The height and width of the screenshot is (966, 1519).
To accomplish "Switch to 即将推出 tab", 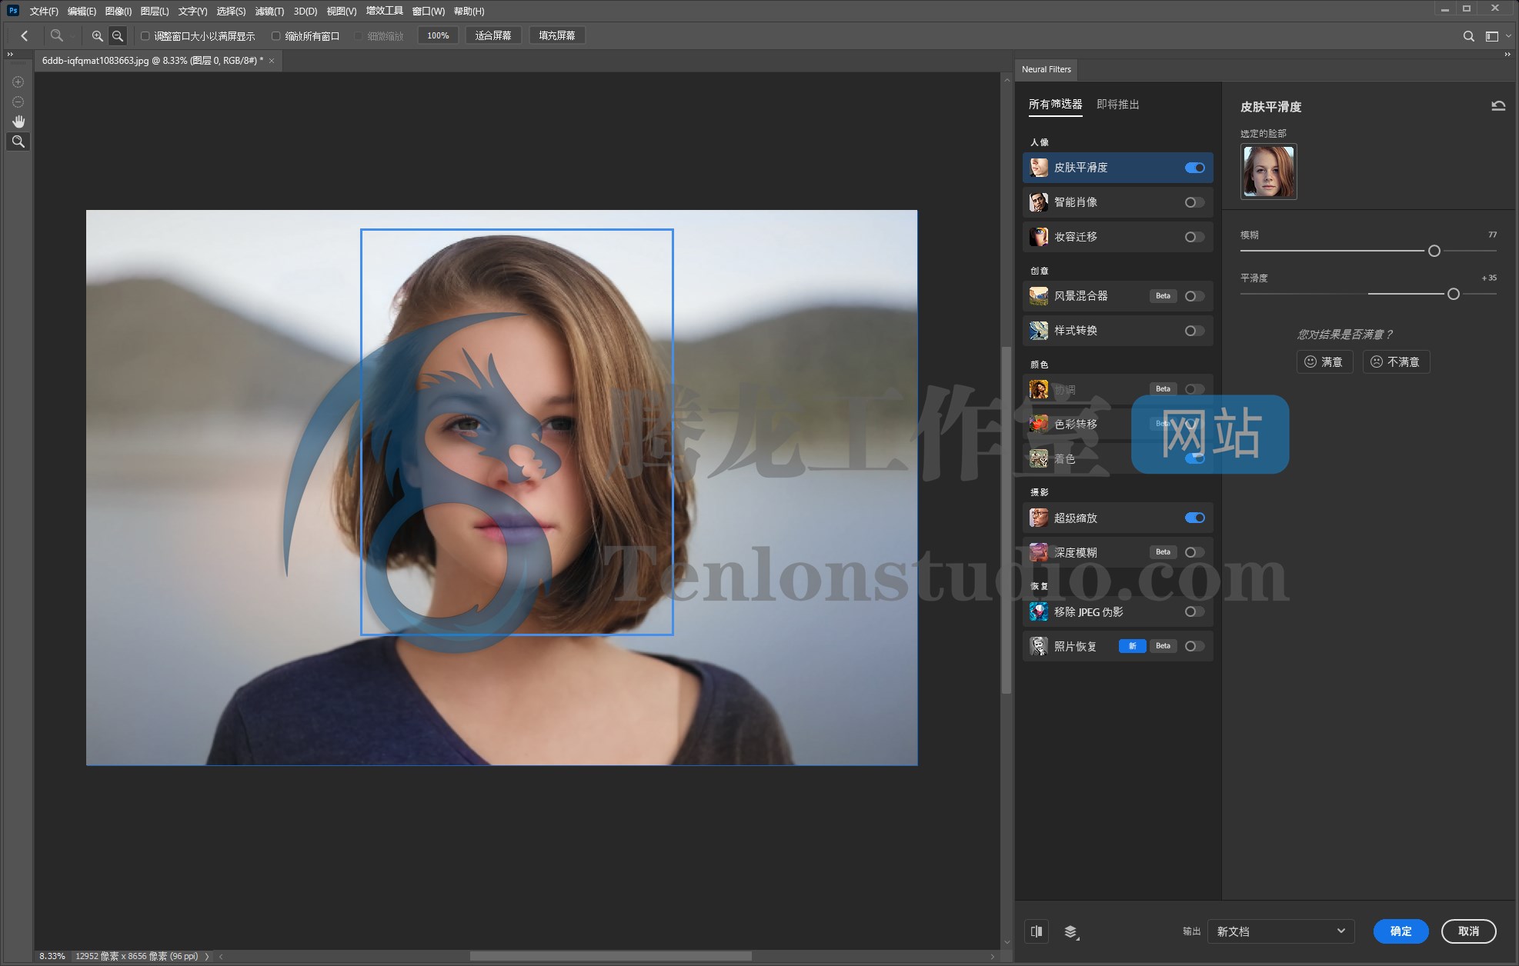I will point(1117,105).
